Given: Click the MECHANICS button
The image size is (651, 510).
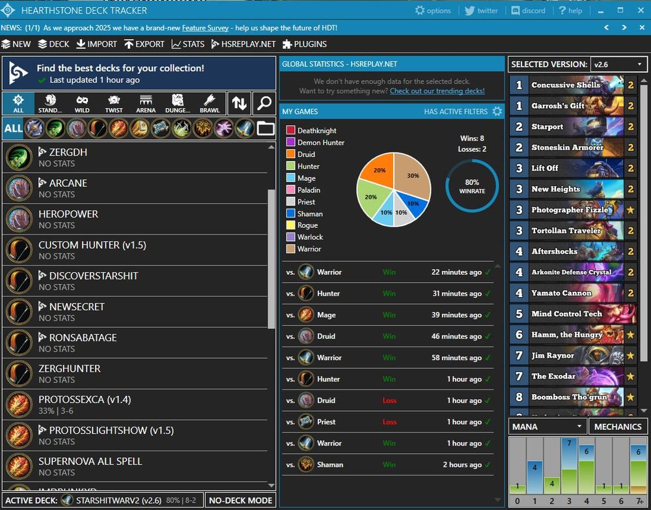Looking at the screenshot, I should [x=618, y=427].
